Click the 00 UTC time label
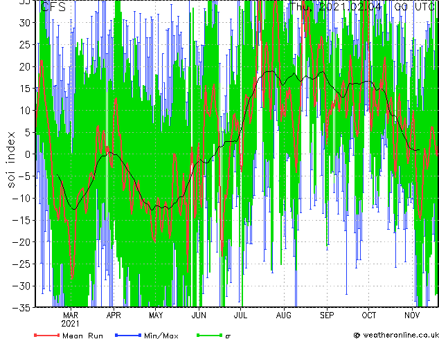Image resolution: width=439 pixels, height=339 pixels. click(x=414, y=7)
